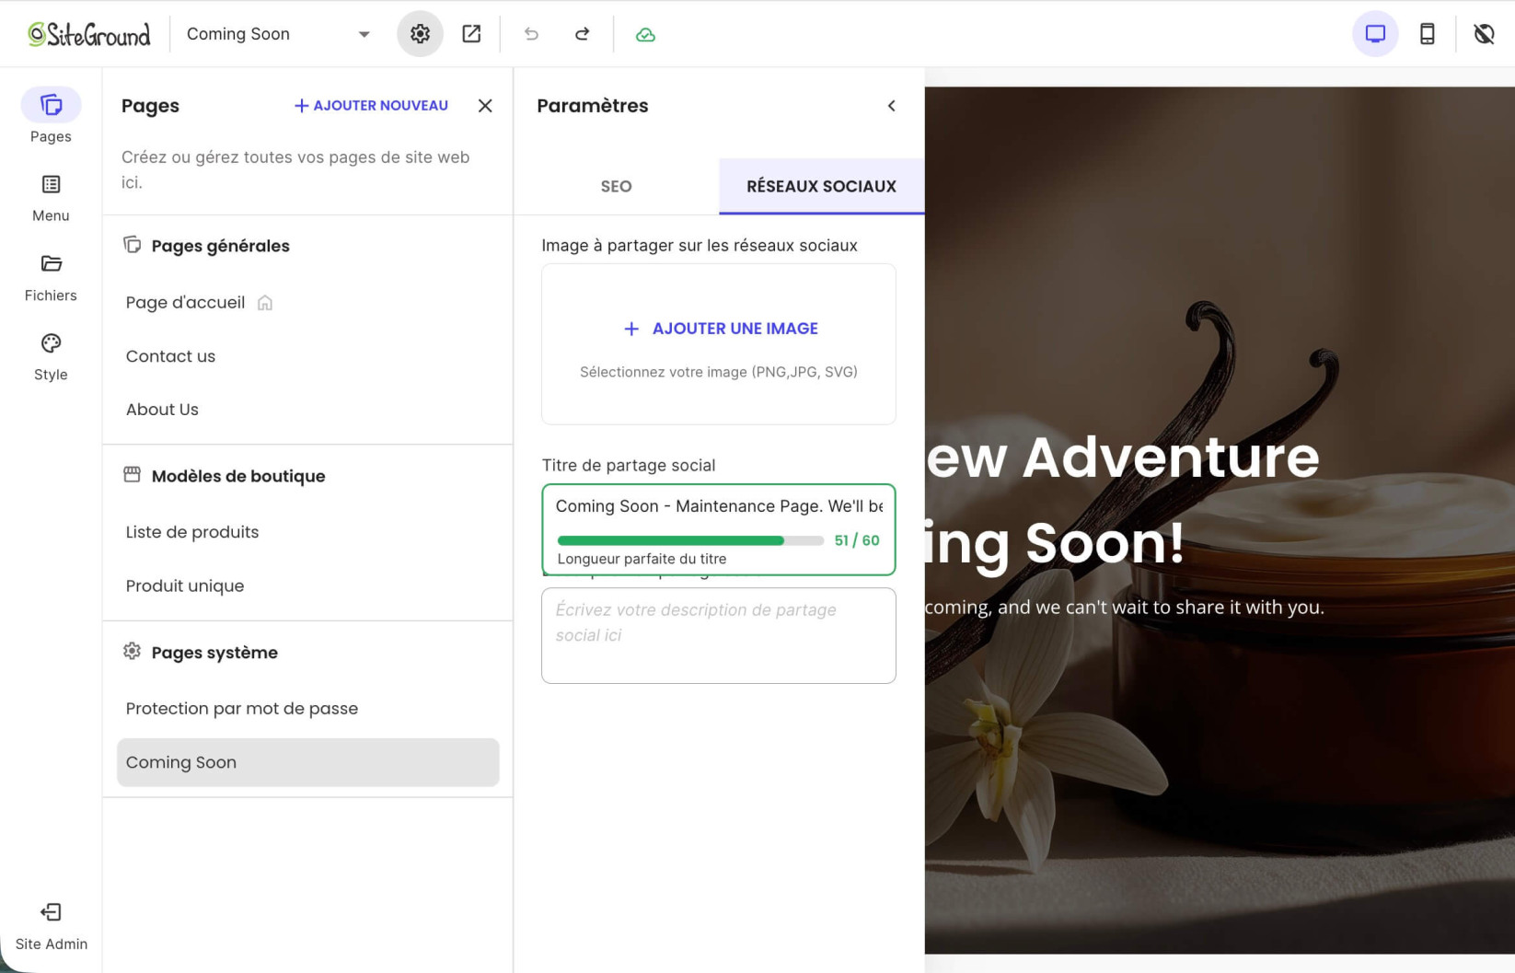Open the Style sidebar section
The height and width of the screenshot is (973, 1515).
coord(51,357)
